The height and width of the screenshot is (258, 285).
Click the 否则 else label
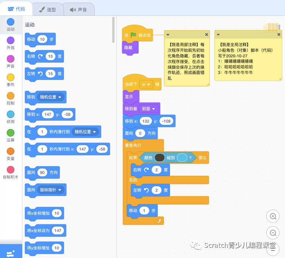coord(133,180)
